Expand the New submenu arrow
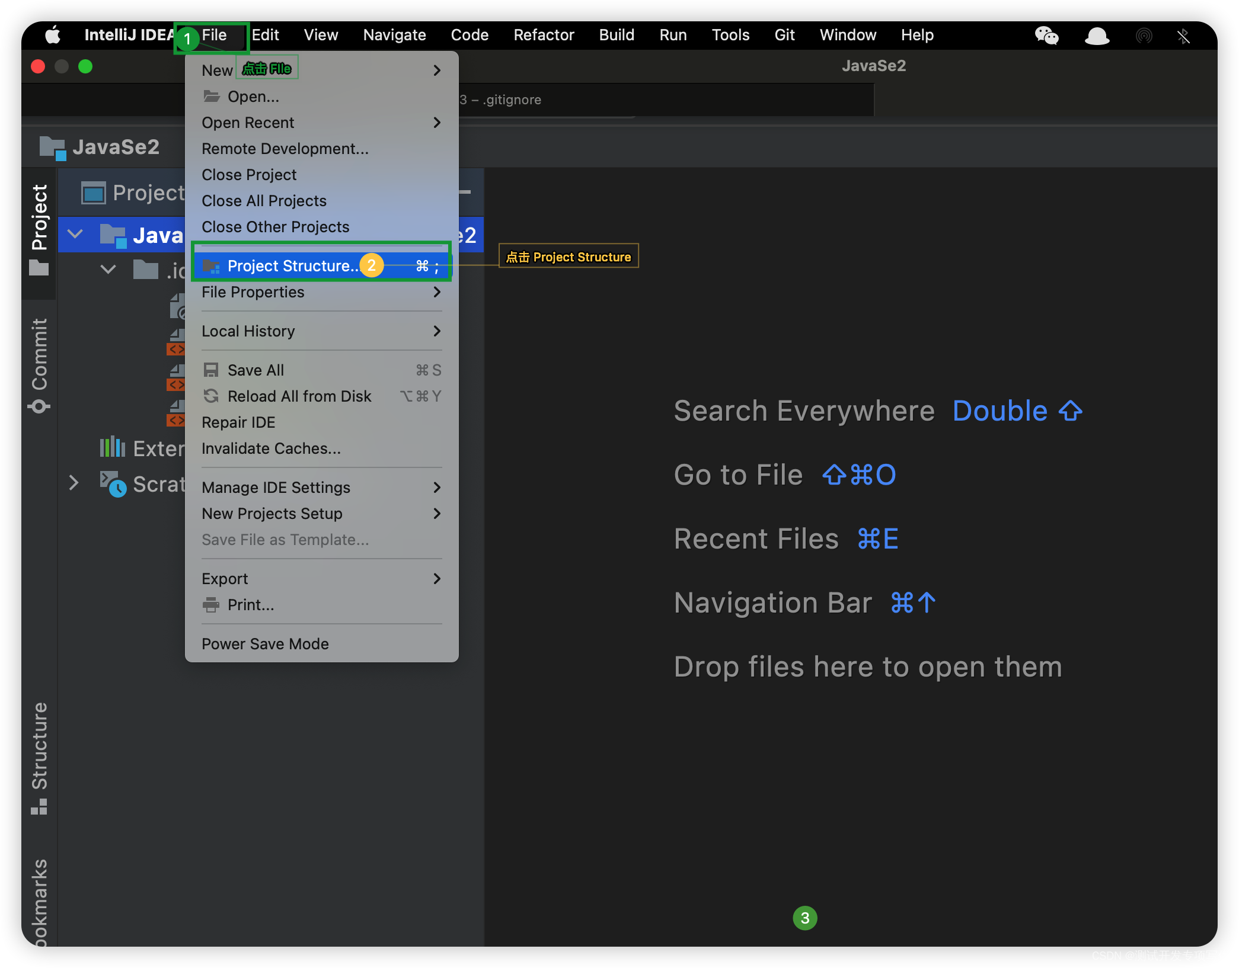Image resolution: width=1239 pixels, height=968 pixels. (437, 70)
